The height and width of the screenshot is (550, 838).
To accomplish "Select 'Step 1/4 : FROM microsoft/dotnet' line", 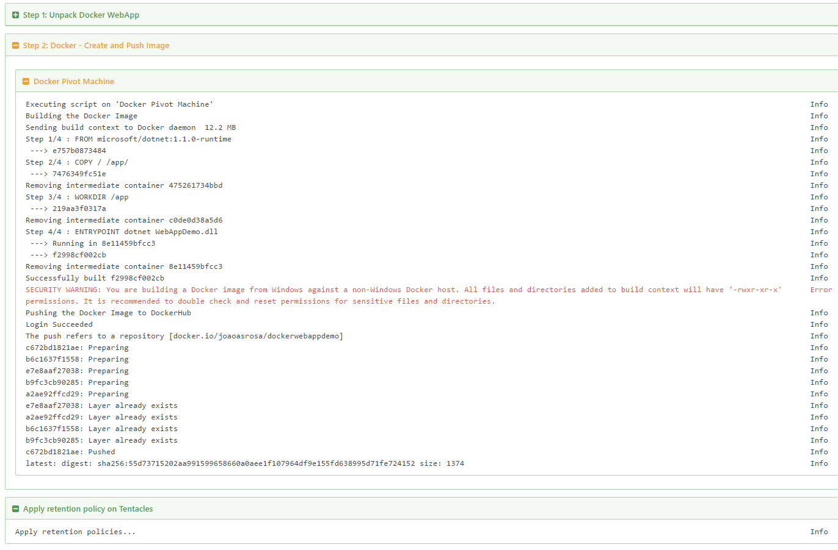I will click(128, 139).
